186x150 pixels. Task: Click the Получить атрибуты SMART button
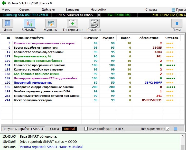(23, 129)
